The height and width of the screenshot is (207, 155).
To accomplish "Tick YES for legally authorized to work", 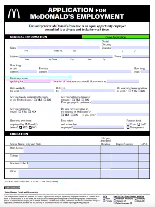I will click(x=35, y=100).
